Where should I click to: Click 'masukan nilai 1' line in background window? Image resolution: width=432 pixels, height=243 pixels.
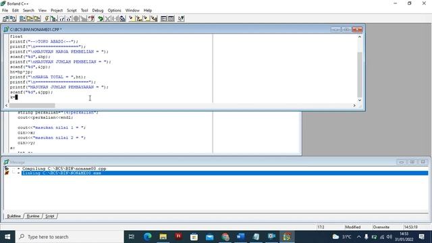click(x=52, y=128)
